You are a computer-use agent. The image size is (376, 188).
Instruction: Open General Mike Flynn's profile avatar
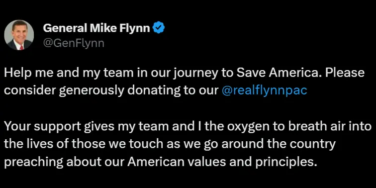tap(19, 35)
